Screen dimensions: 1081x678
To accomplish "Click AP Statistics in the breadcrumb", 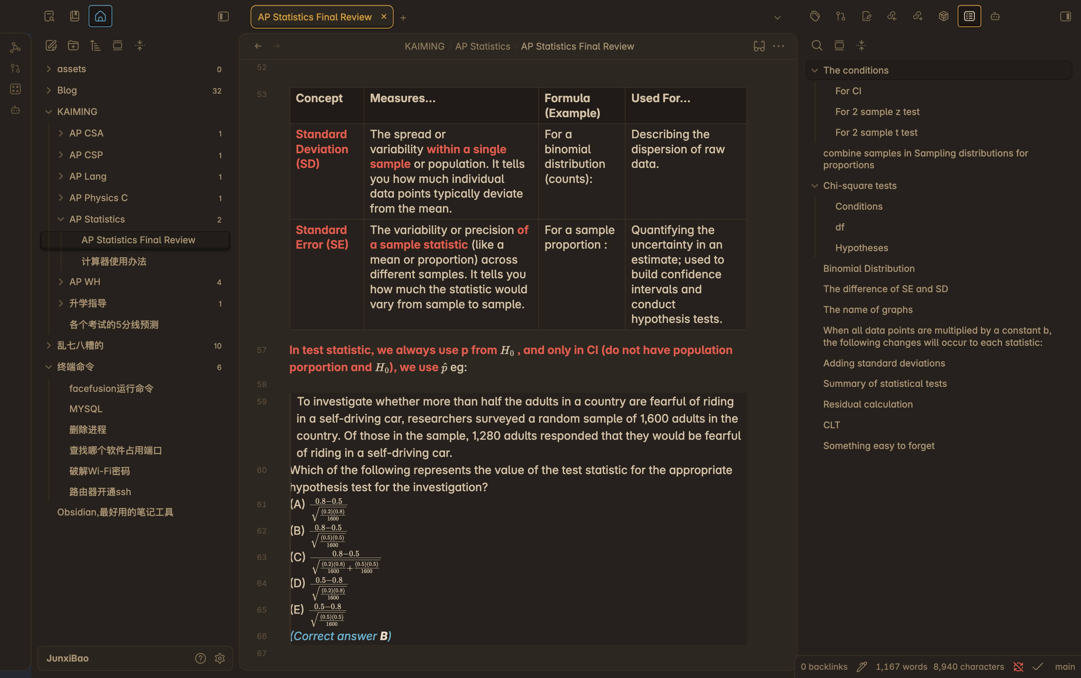I will (x=482, y=46).
